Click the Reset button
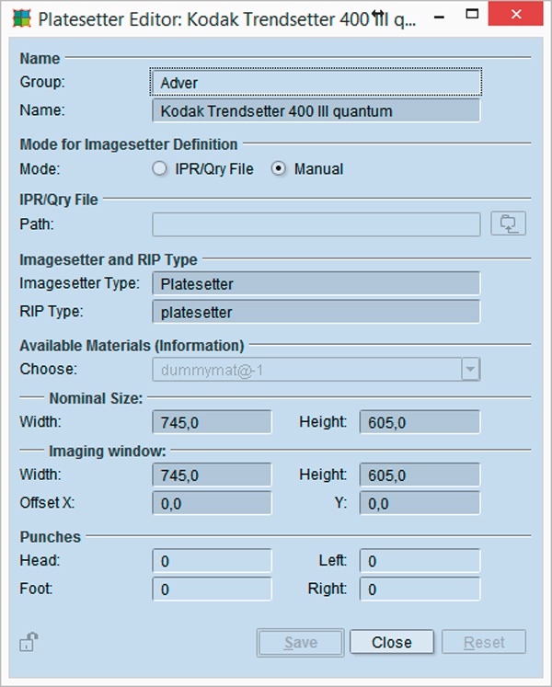Viewport: 552px width, 687px height. point(484,642)
